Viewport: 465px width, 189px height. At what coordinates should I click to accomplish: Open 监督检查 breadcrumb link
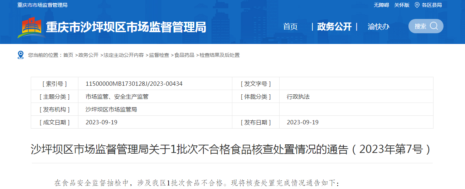pyautogui.click(x=159, y=55)
